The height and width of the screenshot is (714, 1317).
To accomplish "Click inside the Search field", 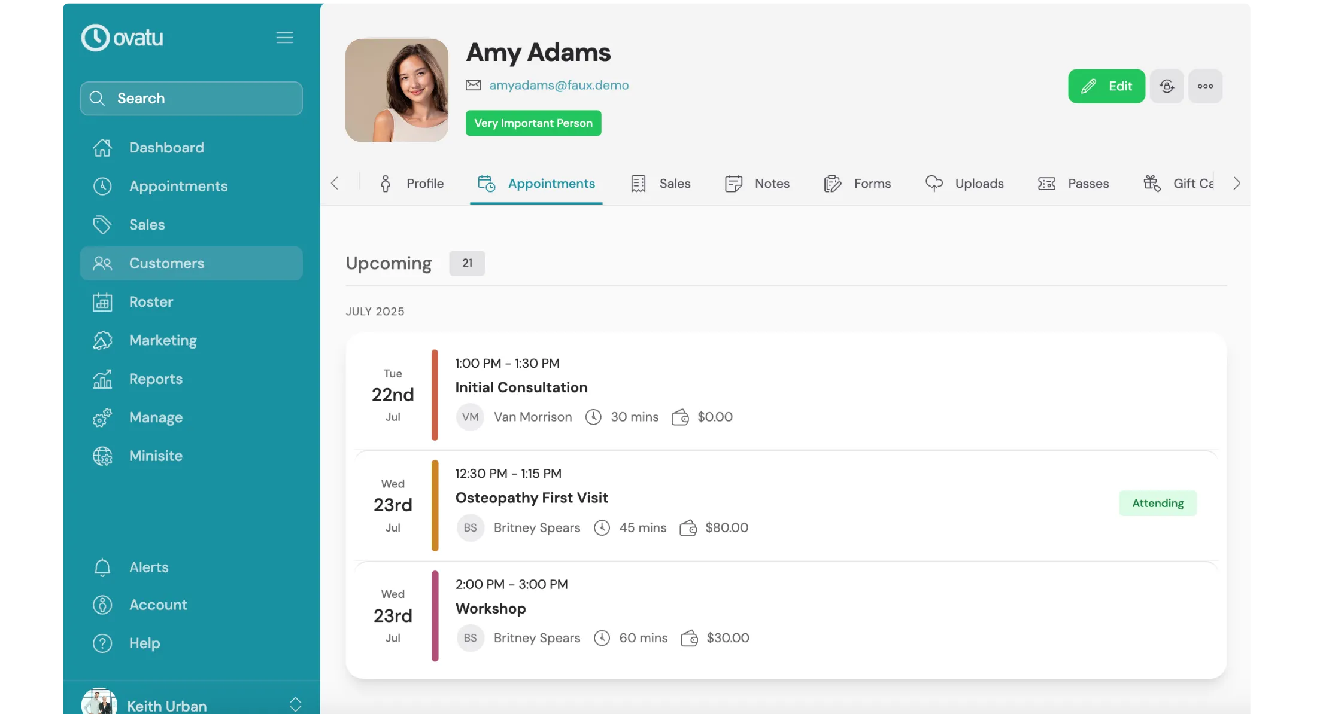I will click(x=192, y=98).
